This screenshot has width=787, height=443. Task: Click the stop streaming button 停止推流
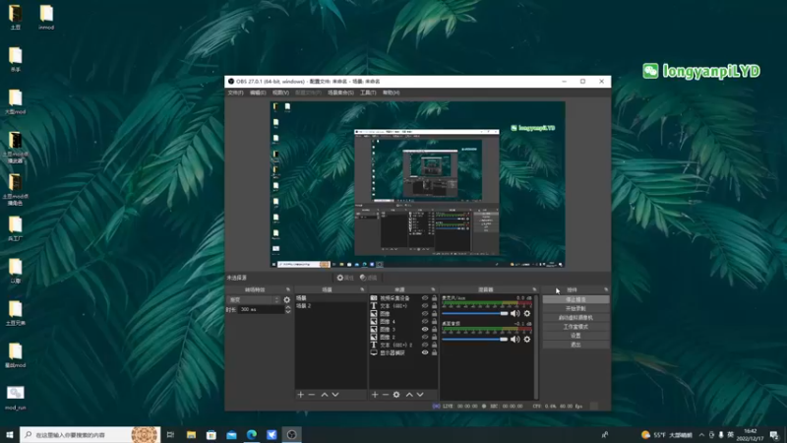(575, 300)
